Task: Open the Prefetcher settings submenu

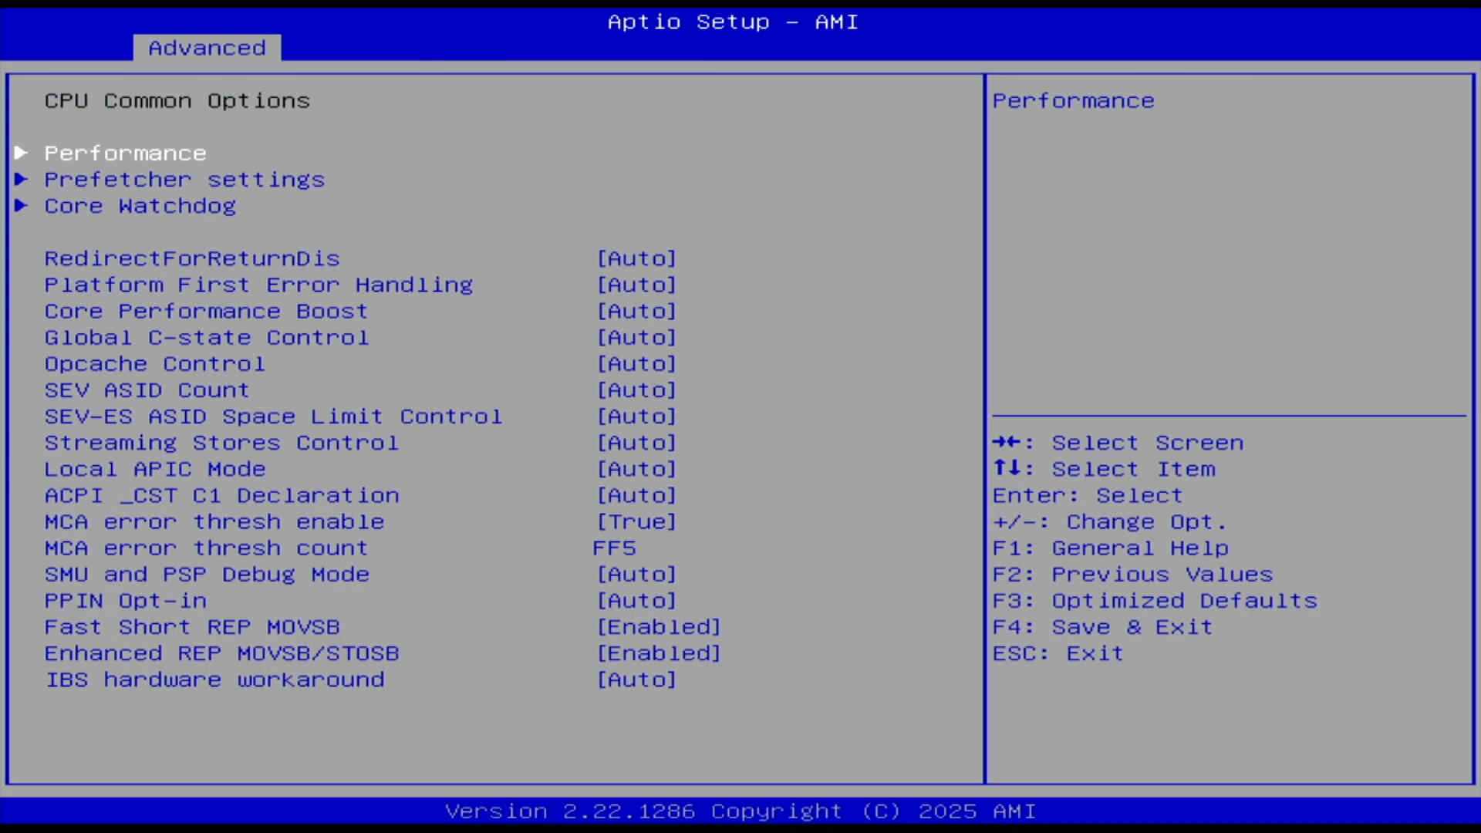Action: tap(184, 180)
